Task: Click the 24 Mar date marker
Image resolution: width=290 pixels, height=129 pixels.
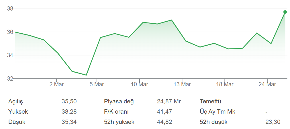Action: (267, 84)
